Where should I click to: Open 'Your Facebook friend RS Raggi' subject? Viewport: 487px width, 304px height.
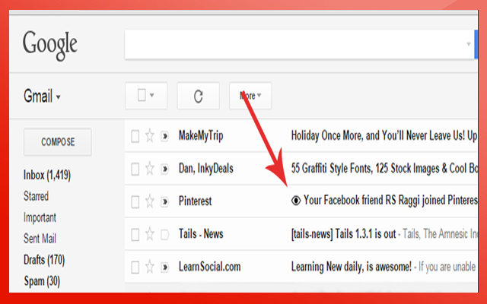click(390, 201)
